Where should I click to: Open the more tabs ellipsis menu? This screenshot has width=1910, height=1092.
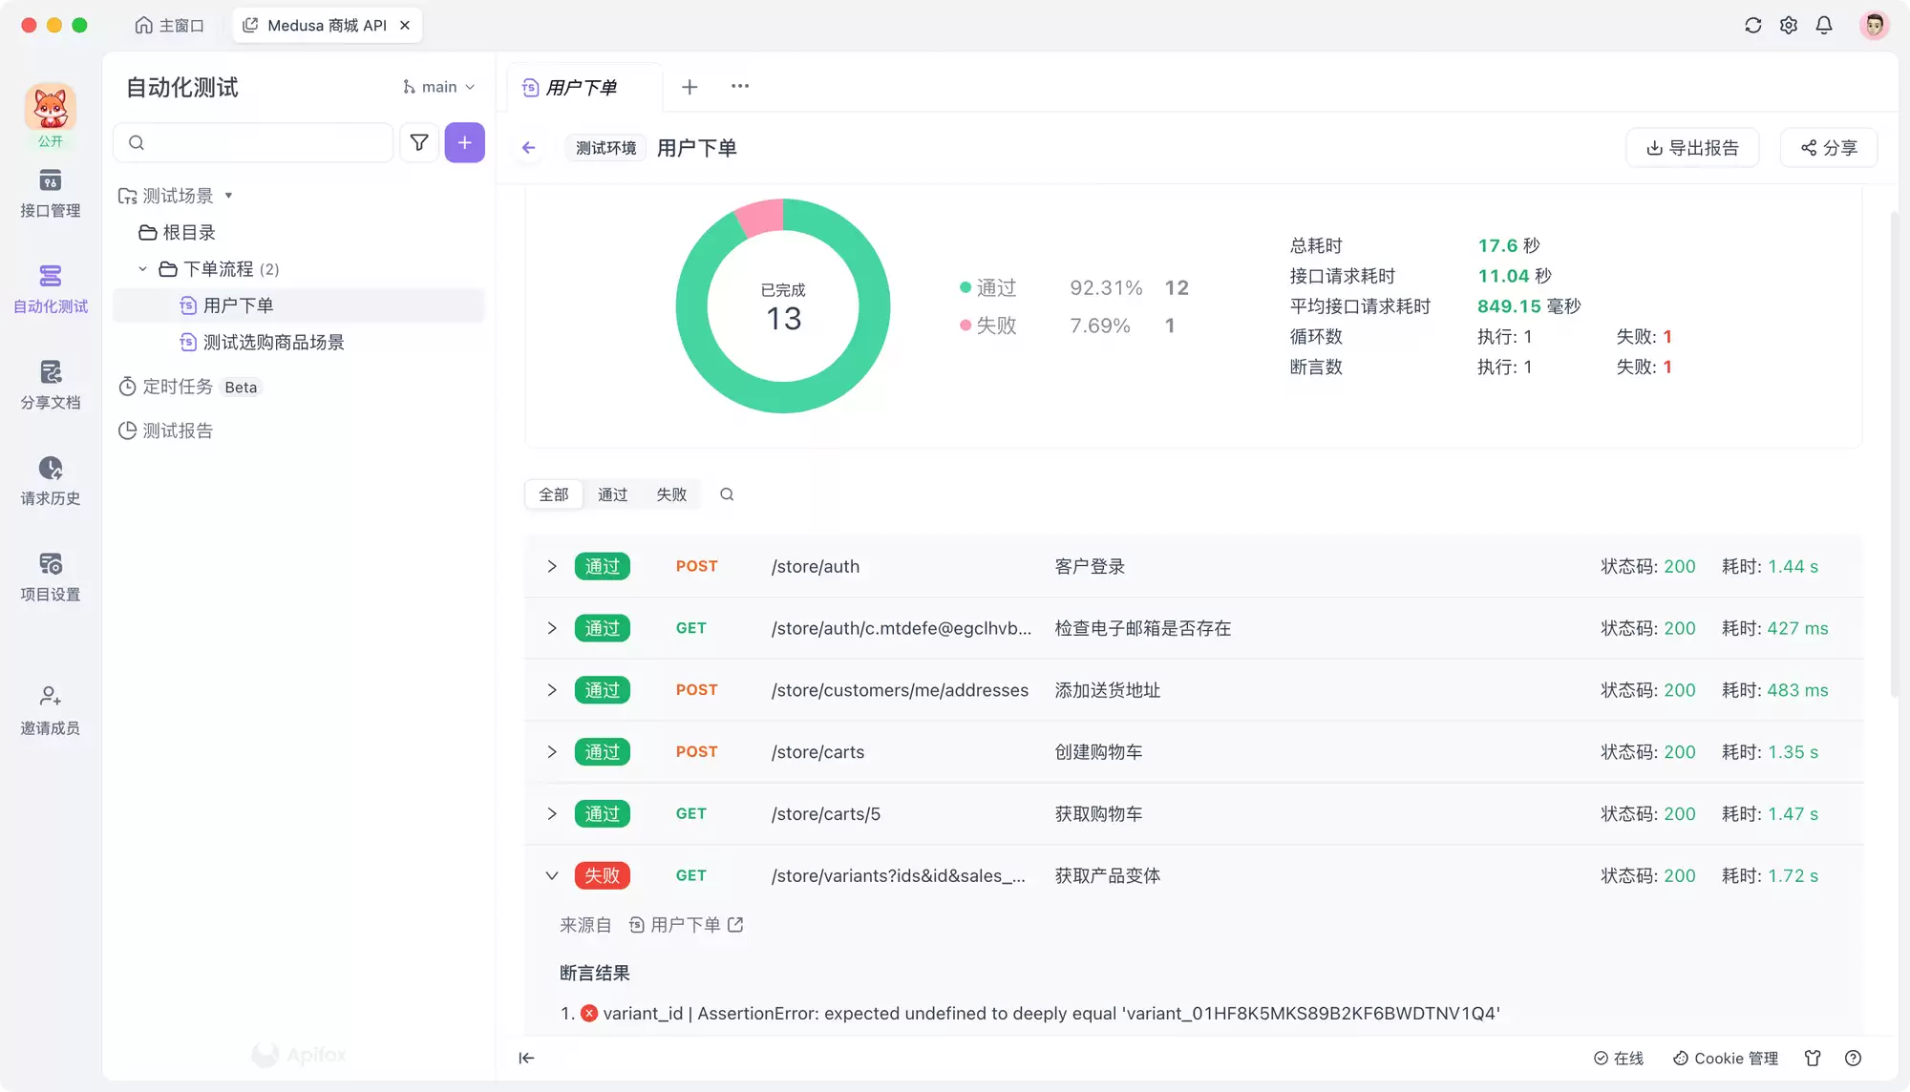740,86
